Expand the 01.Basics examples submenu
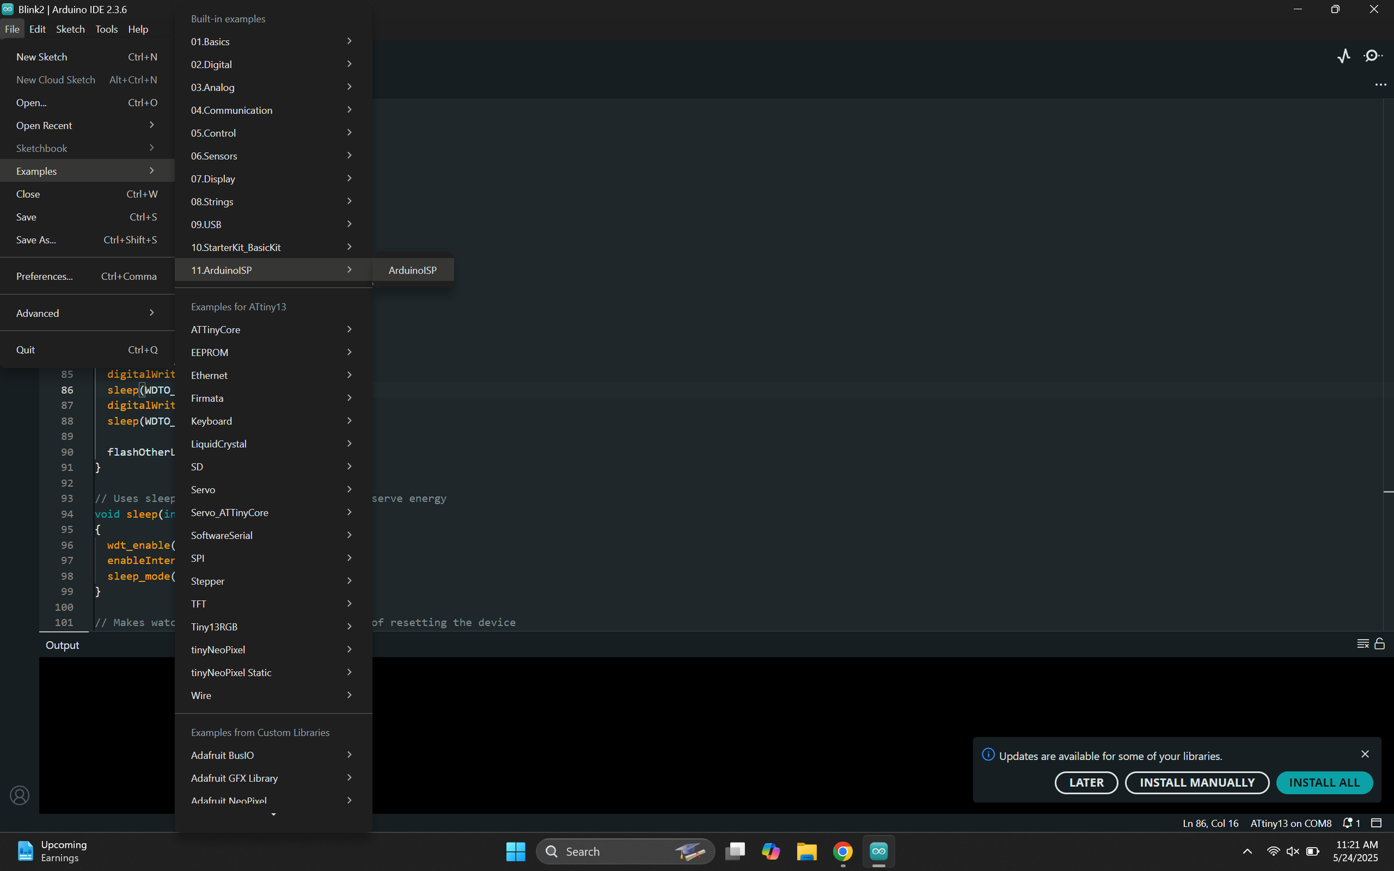 click(x=273, y=42)
